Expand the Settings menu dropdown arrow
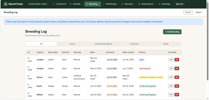 [172, 4]
